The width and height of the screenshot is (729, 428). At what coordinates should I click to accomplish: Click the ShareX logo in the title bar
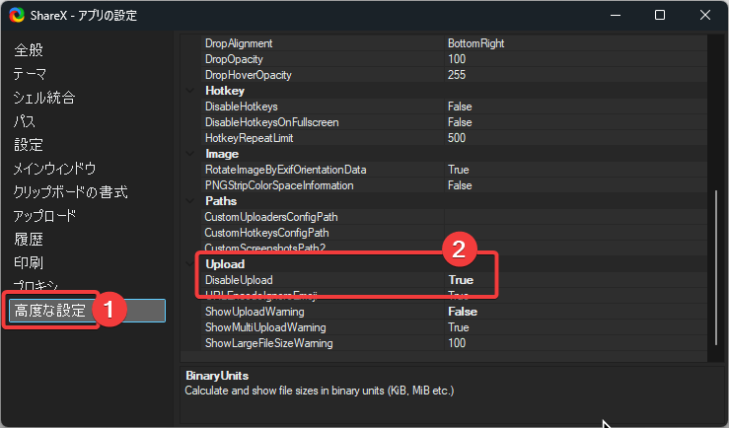[17, 15]
